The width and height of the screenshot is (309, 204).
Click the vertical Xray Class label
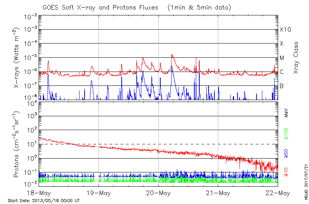(x=296, y=58)
